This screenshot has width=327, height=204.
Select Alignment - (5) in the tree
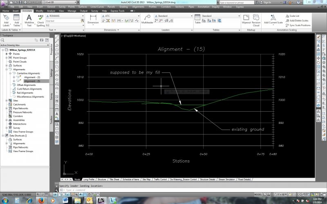[x=32, y=81]
